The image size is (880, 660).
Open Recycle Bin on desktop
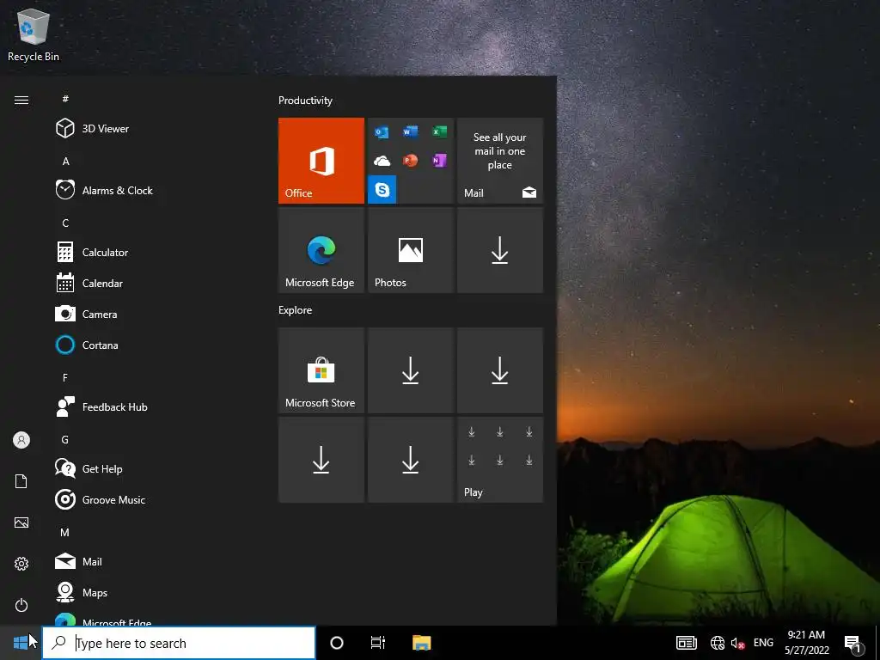click(x=34, y=35)
